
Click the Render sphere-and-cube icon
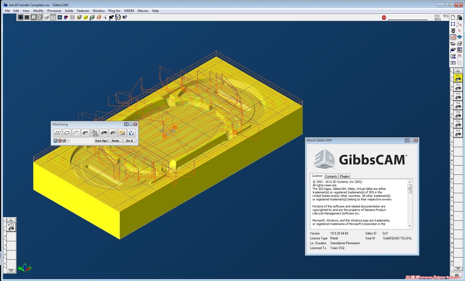click(460, 50)
